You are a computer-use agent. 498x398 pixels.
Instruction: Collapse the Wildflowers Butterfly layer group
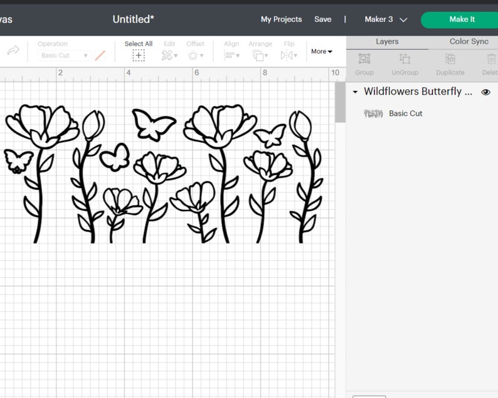355,92
